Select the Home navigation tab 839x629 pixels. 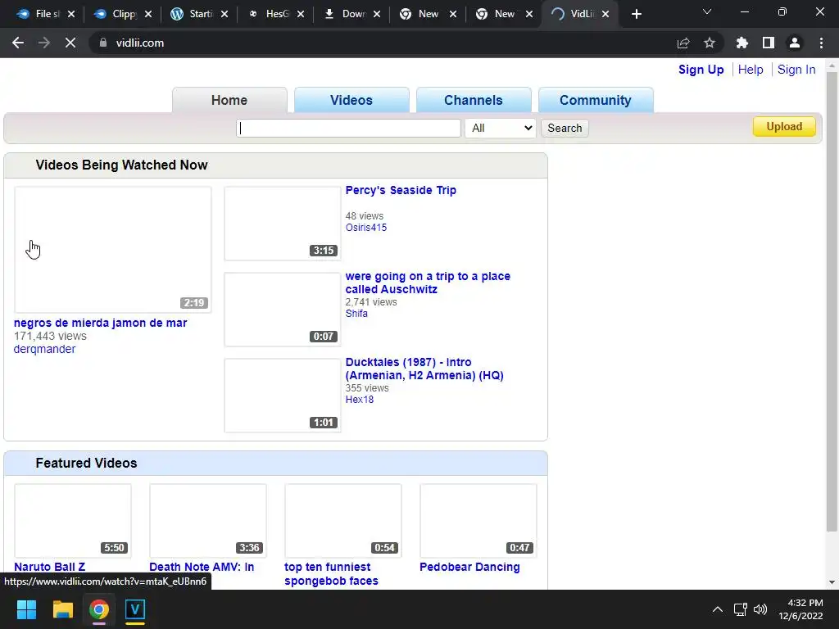229,100
